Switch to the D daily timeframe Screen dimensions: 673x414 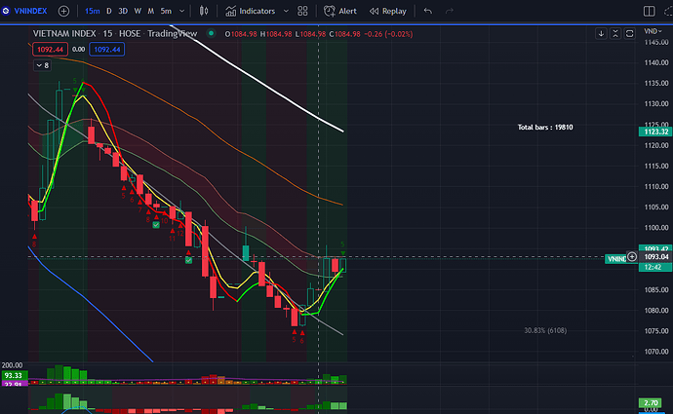click(x=109, y=11)
